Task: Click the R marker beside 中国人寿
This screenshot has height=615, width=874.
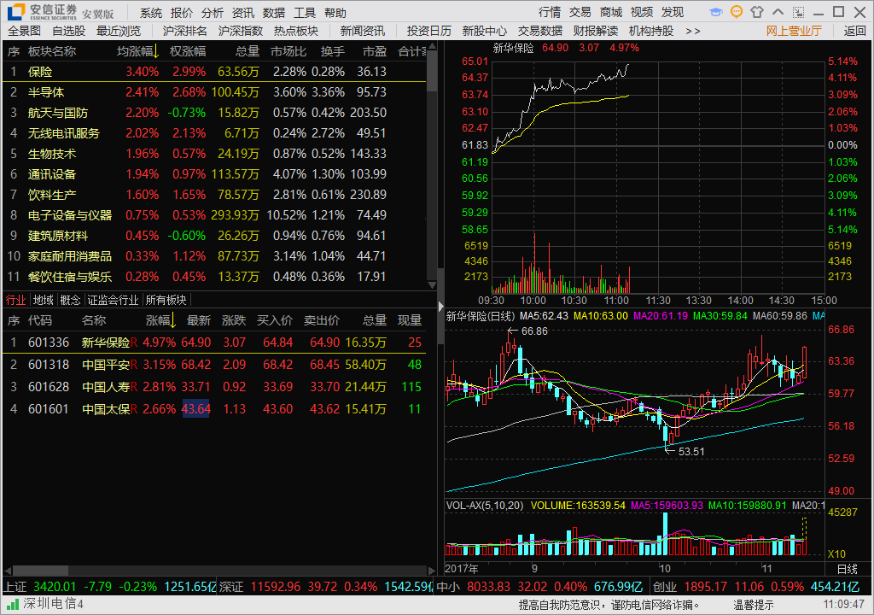Action: tap(134, 387)
